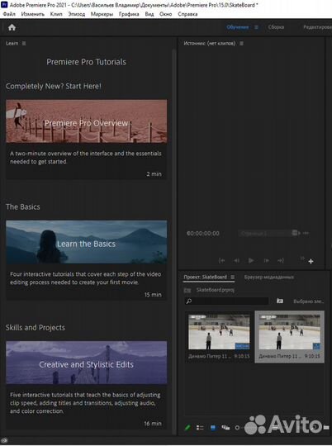Open Creative and Stylistic Edits tutorial

click(87, 363)
